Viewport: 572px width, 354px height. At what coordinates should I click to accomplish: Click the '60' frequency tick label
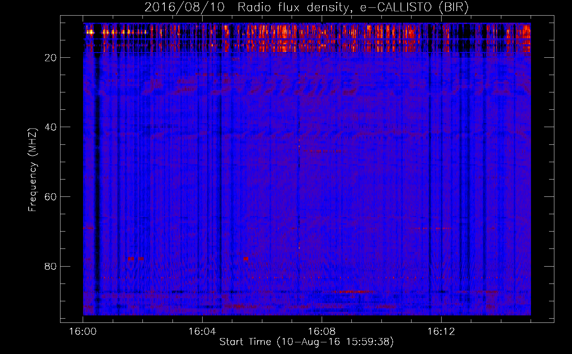point(51,197)
